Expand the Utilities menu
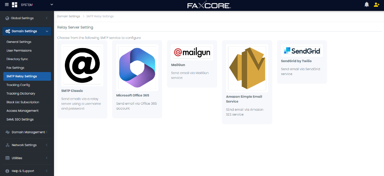The width and height of the screenshot is (384, 176). click(x=27, y=158)
